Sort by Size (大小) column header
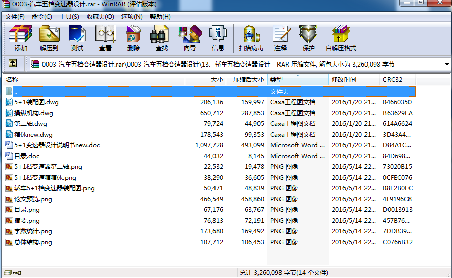 tap(206, 79)
